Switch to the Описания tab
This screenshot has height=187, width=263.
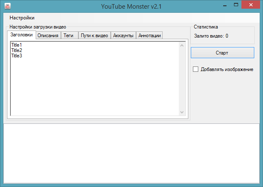point(48,36)
